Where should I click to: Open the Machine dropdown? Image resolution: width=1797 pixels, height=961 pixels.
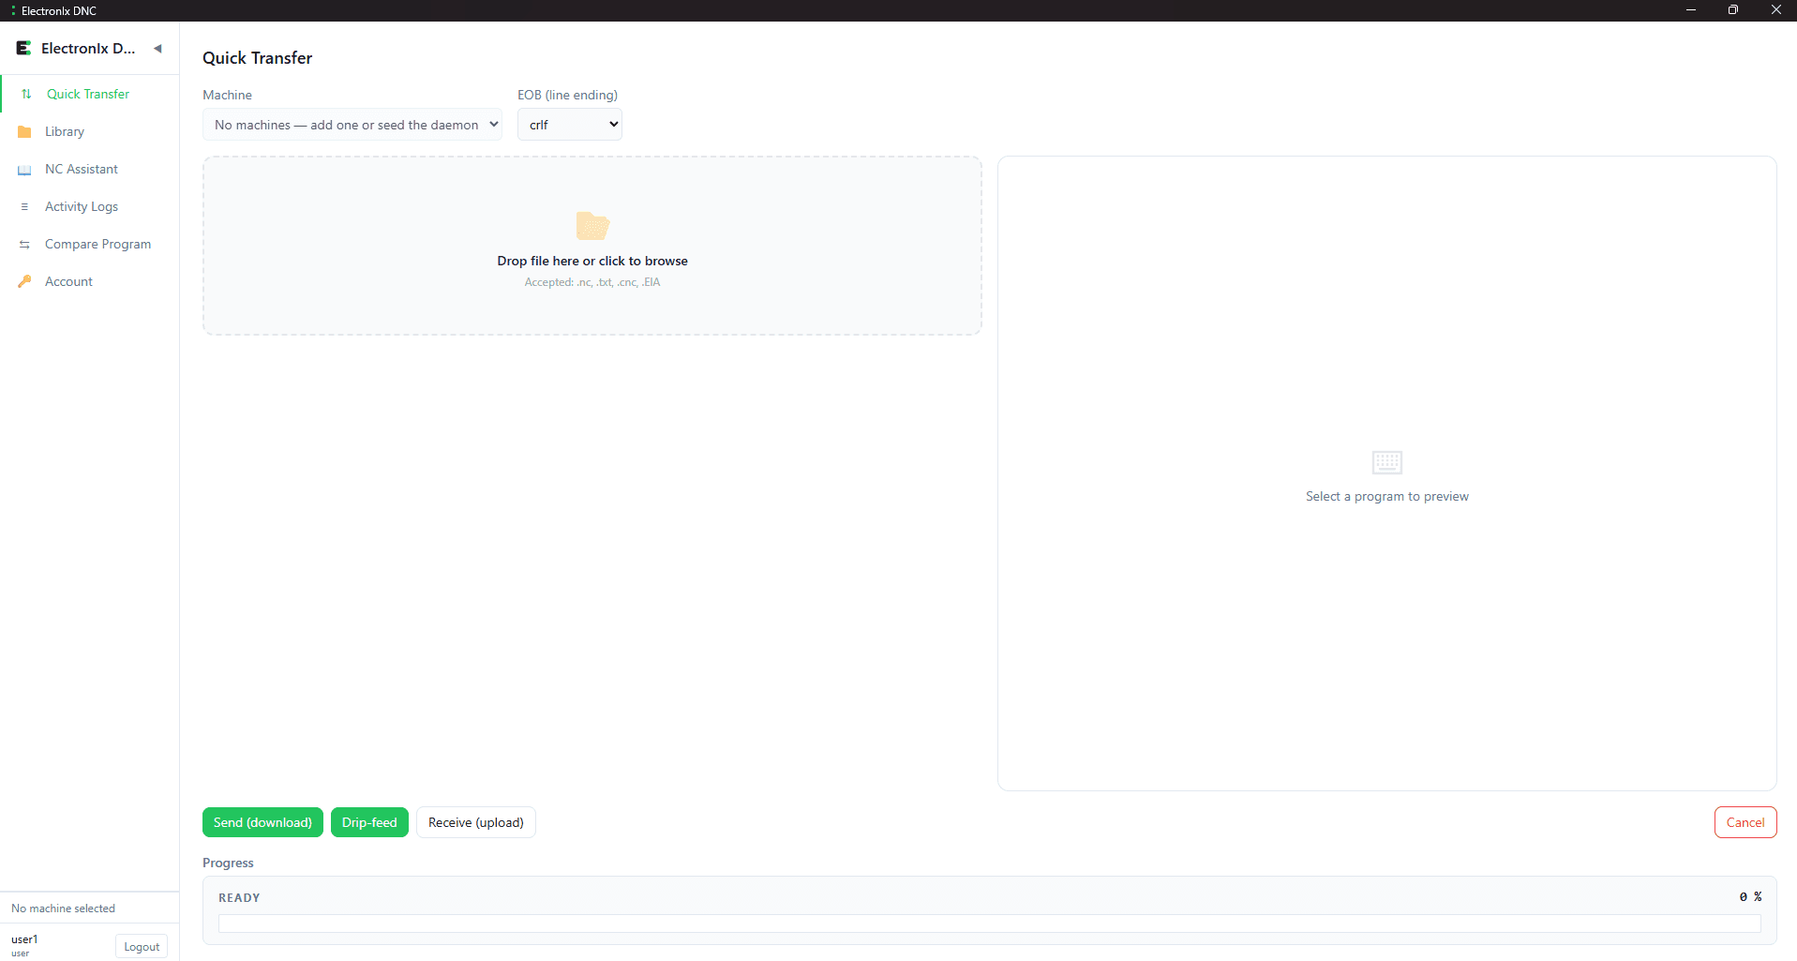[352, 125]
